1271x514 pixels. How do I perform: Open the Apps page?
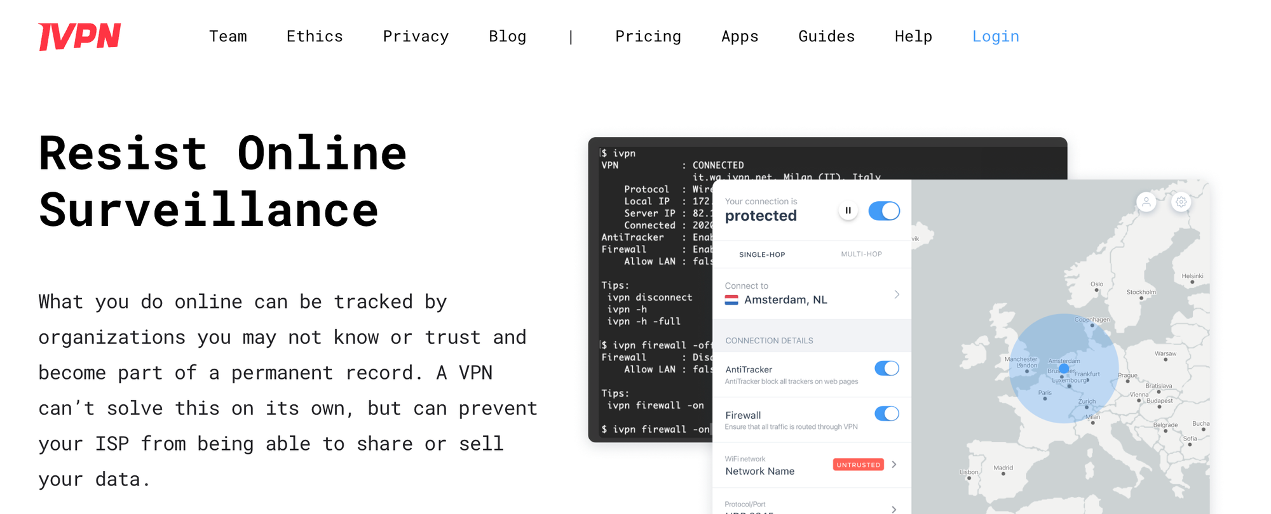[x=740, y=37]
